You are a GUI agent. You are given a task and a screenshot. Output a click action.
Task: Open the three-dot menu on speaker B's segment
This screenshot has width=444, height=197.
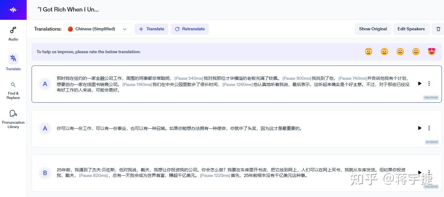tap(429, 172)
